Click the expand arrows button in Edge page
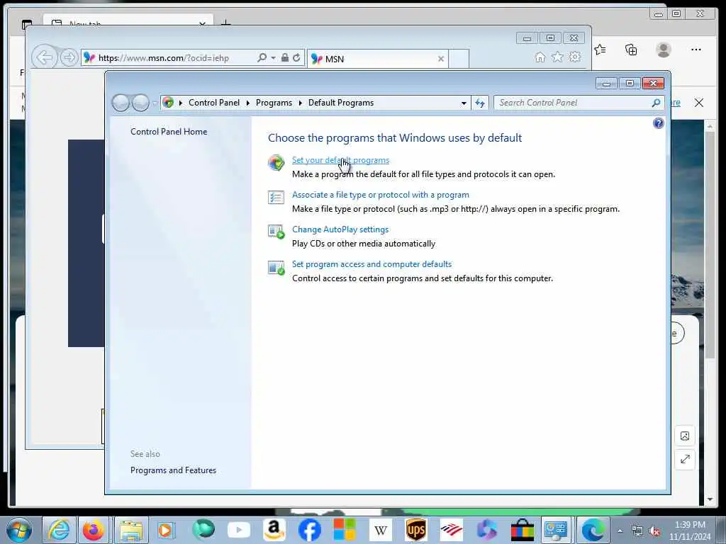Image resolution: width=726 pixels, height=544 pixels. (x=685, y=459)
